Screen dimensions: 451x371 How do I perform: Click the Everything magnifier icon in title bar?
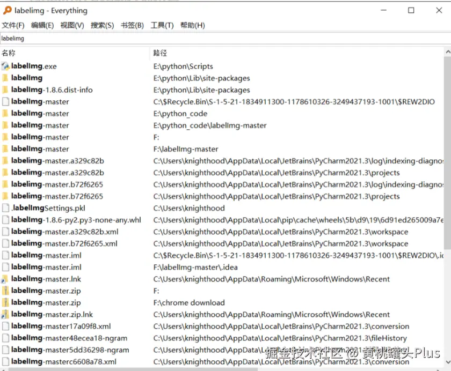coord(8,10)
